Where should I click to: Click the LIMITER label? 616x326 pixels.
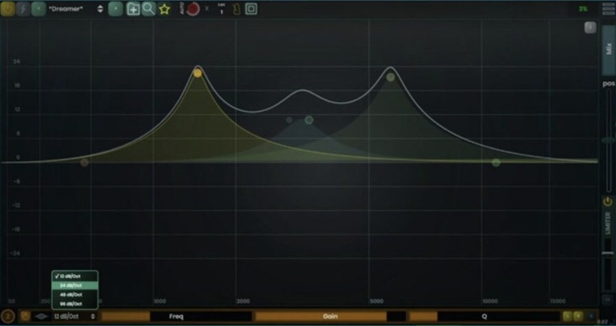608,223
